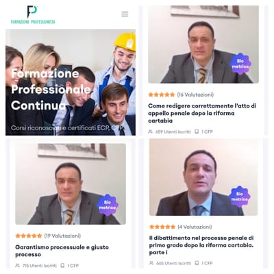Click the '665 Utenti Iscritti' label
The image size is (274, 274).
[x=173, y=263]
